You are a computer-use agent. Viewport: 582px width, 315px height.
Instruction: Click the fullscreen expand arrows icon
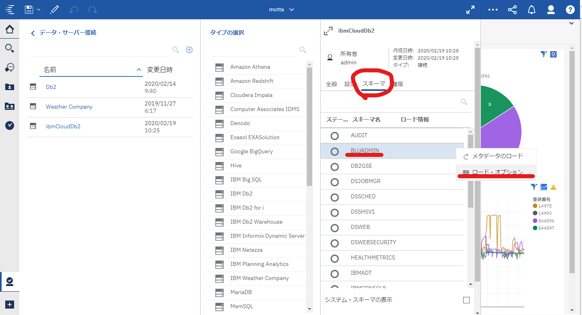pyautogui.click(x=470, y=10)
